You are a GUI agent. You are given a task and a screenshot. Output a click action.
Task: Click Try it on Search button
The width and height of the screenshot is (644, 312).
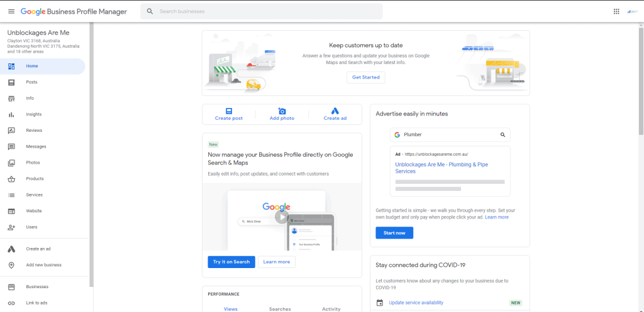coord(231,262)
